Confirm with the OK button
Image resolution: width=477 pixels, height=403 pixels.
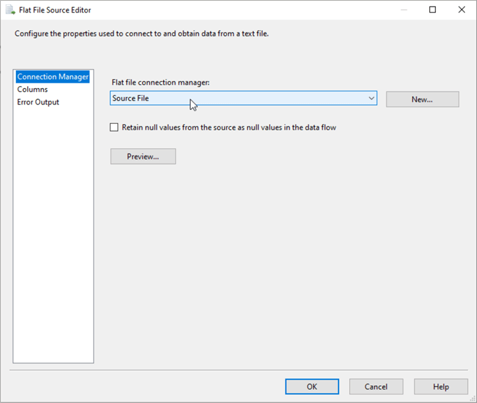[x=312, y=386]
